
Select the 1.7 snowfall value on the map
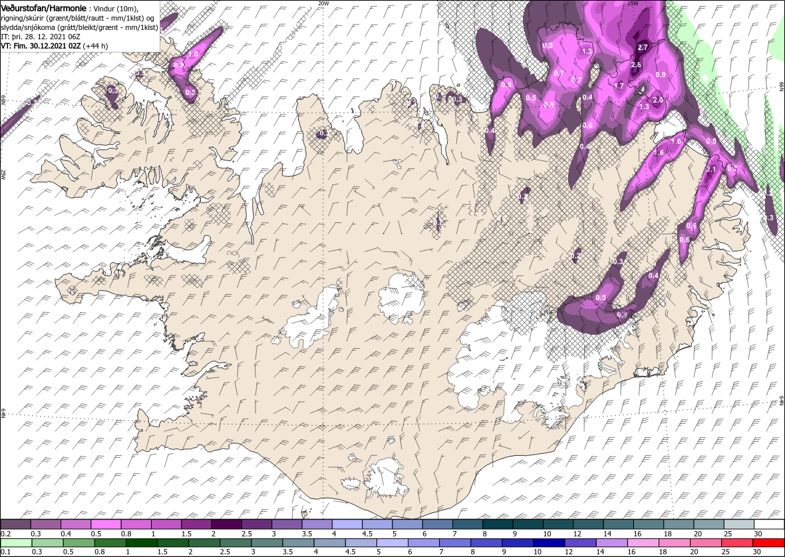(x=619, y=86)
